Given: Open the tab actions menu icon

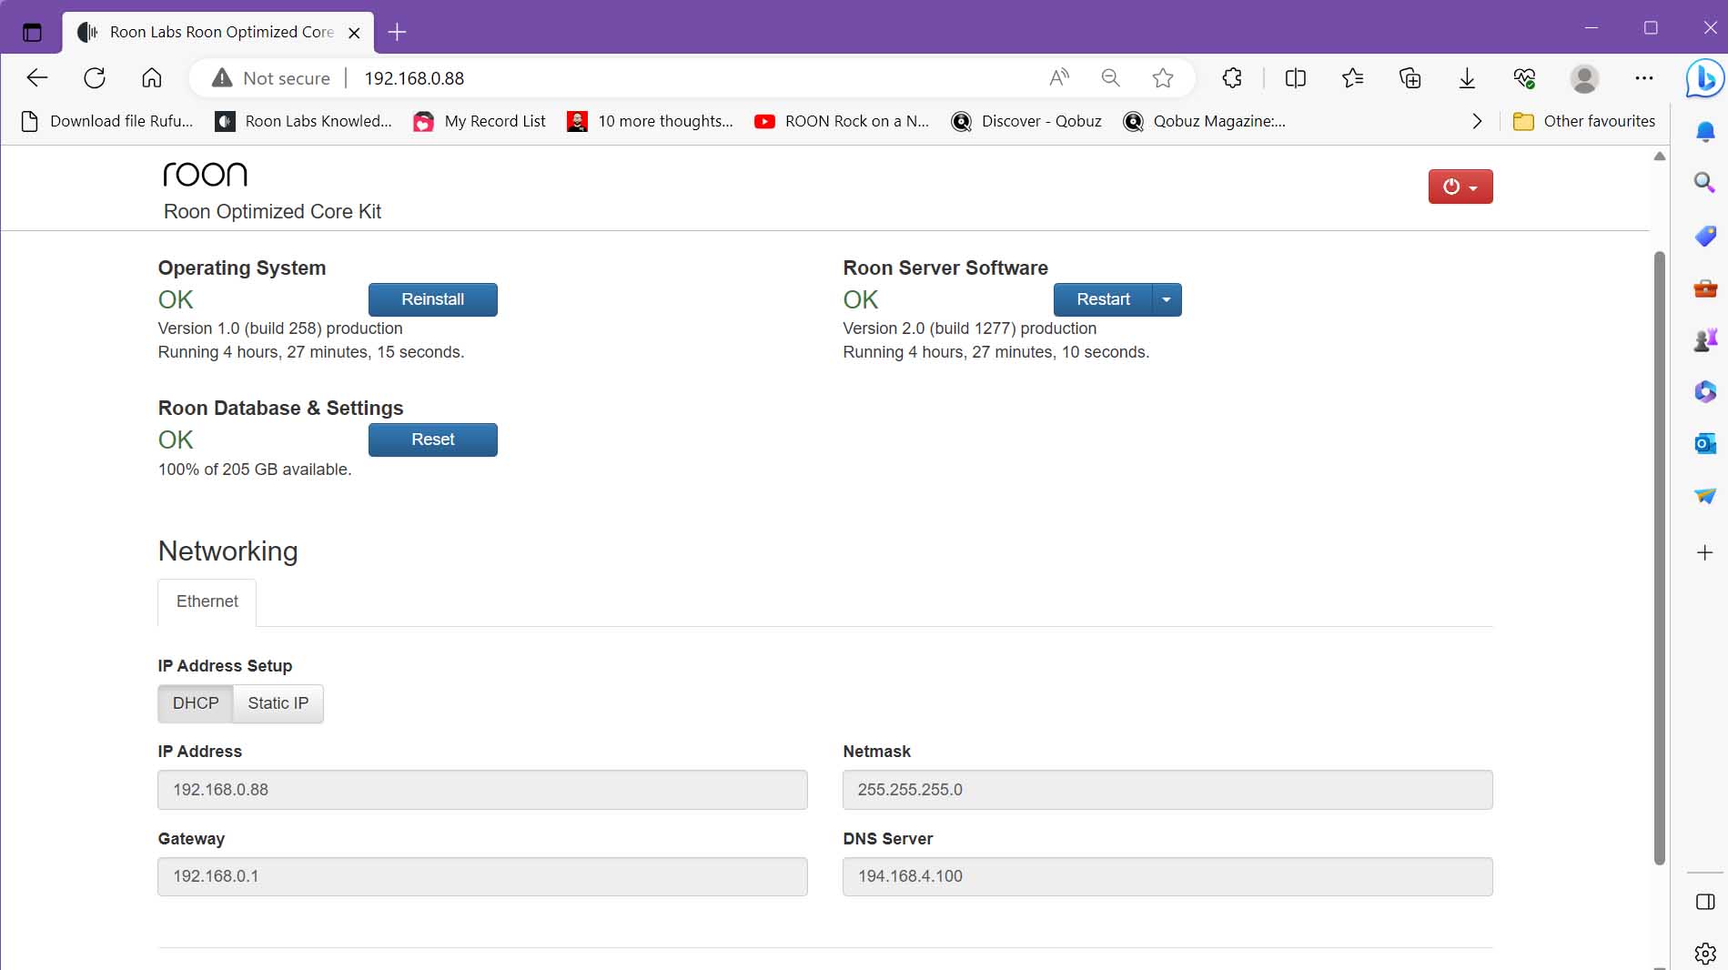Looking at the screenshot, I should click(x=32, y=33).
